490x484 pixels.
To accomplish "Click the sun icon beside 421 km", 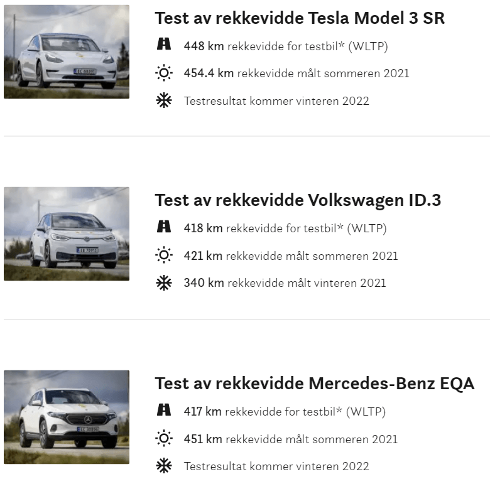I will (163, 255).
